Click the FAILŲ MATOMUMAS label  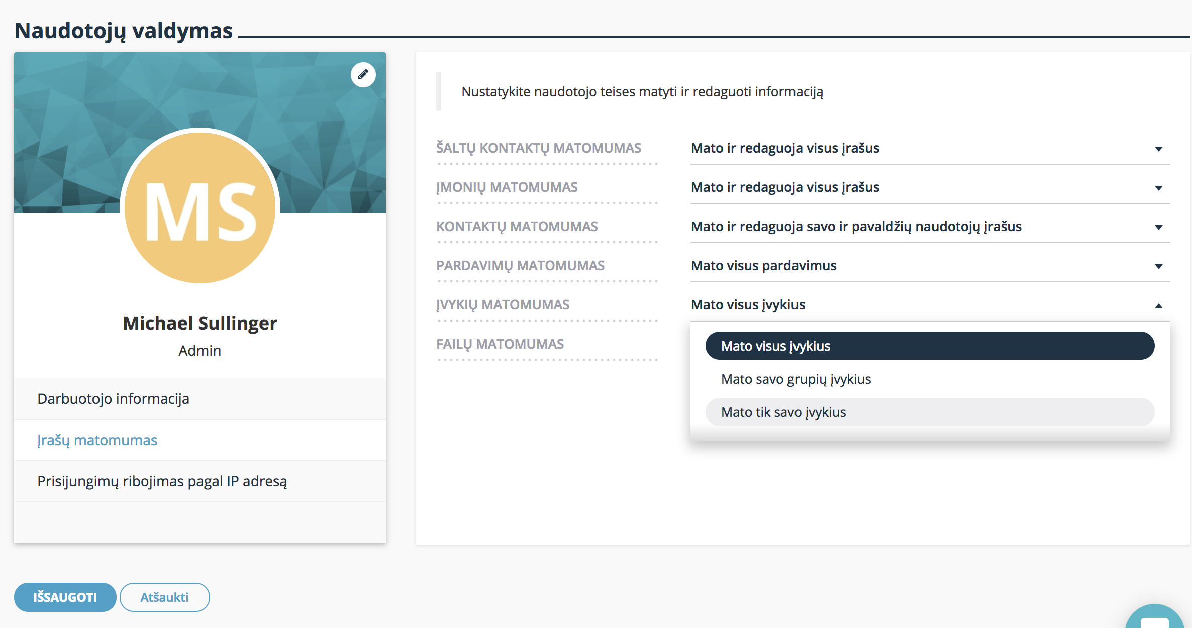(x=500, y=344)
